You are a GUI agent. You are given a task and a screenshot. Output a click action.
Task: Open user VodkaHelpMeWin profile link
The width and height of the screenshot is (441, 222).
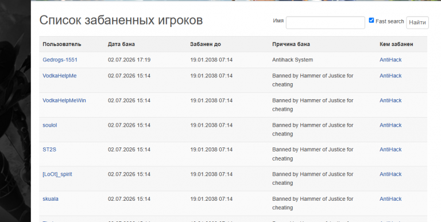click(x=64, y=100)
